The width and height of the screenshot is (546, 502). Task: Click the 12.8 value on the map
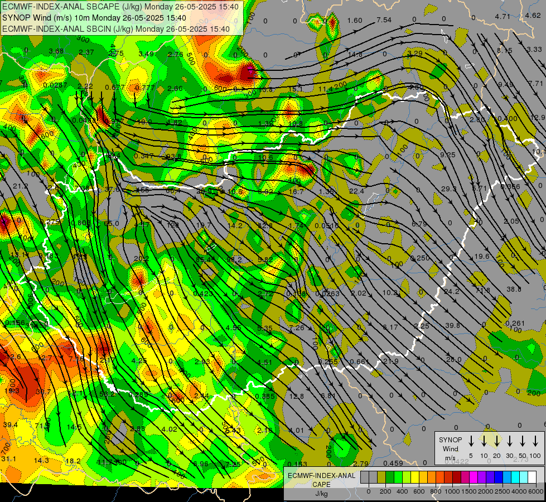(x=297, y=396)
